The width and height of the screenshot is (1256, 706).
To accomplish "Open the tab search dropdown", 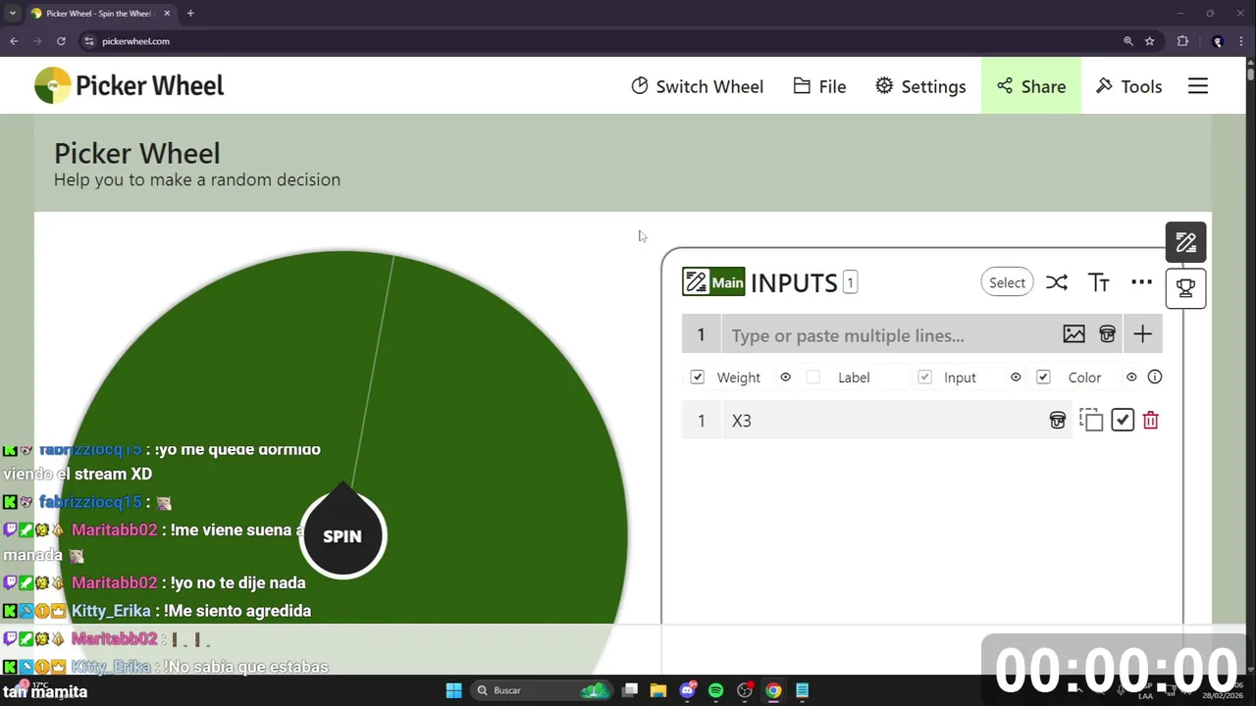I will (x=12, y=14).
